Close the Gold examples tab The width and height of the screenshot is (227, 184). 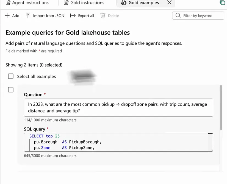tap(169, 2)
